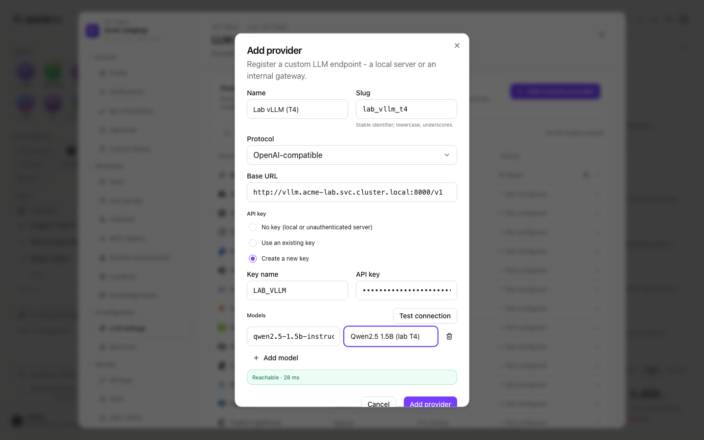Edit the model display name field
This screenshot has height=440, width=704.
391,336
